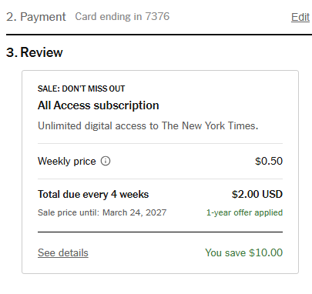Viewport: 312px width, 294px height.
Task: Click the Edit link for Payment
Action: pyautogui.click(x=300, y=17)
